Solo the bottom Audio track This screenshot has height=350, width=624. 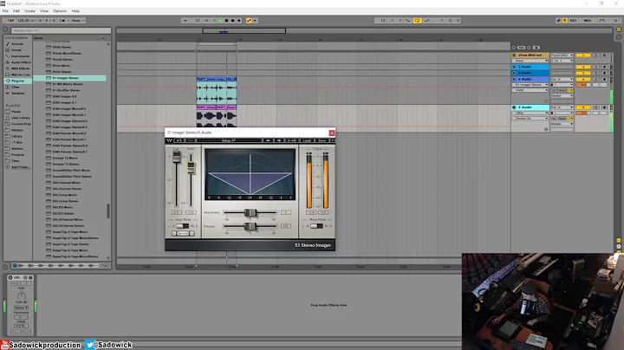point(596,107)
